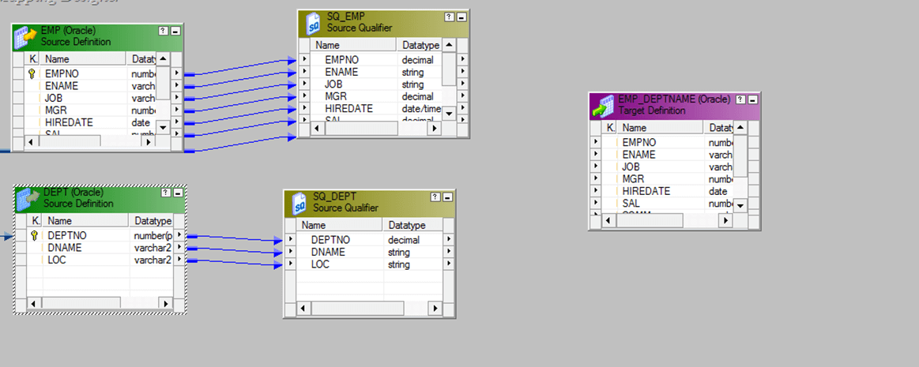Viewport: 919px width, 367px height.
Task: Iconize the SQ_DEPT source qualifier box
Action: coord(447,197)
